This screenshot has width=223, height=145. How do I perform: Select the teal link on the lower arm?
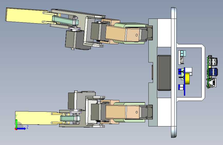(70, 118)
